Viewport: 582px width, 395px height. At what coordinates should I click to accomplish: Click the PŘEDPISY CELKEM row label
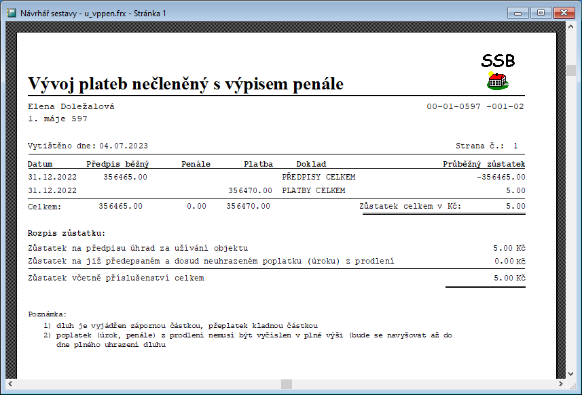point(319,177)
